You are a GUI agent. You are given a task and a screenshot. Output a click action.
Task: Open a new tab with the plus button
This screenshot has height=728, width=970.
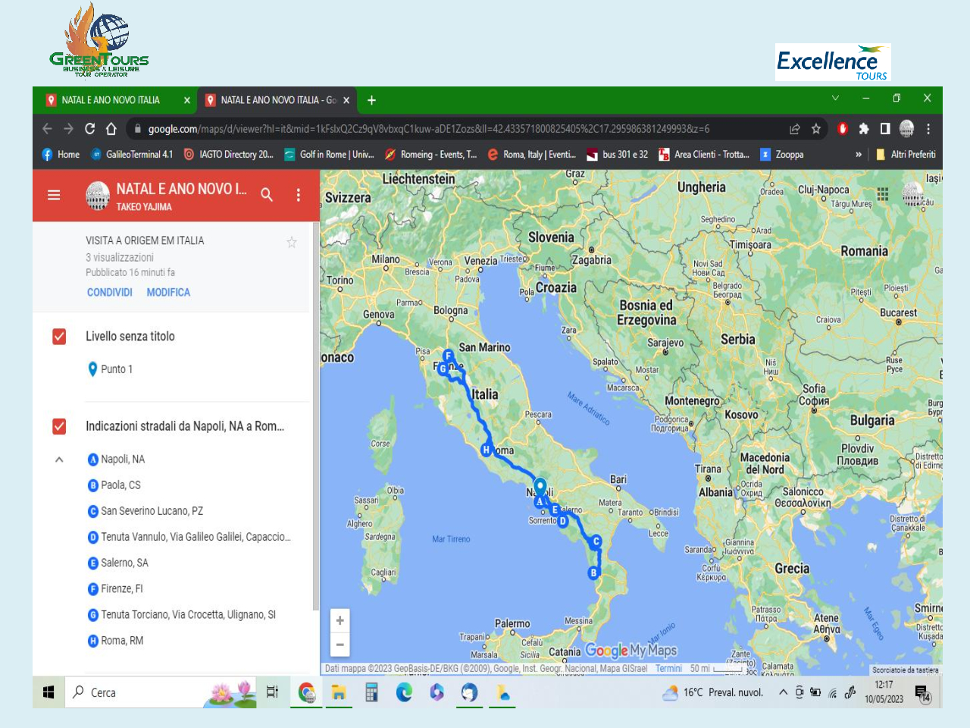point(371,100)
